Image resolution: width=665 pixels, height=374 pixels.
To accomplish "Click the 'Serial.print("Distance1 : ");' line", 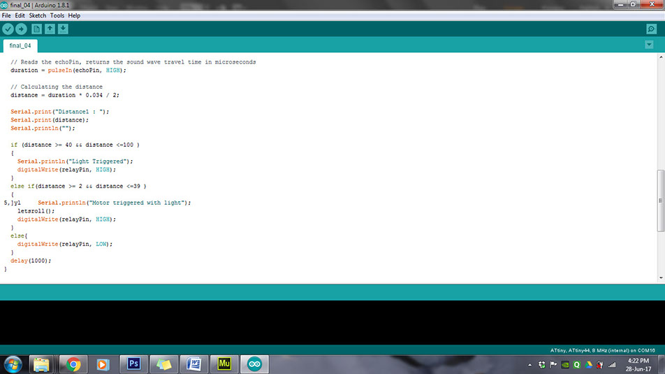I will point(60,112).
